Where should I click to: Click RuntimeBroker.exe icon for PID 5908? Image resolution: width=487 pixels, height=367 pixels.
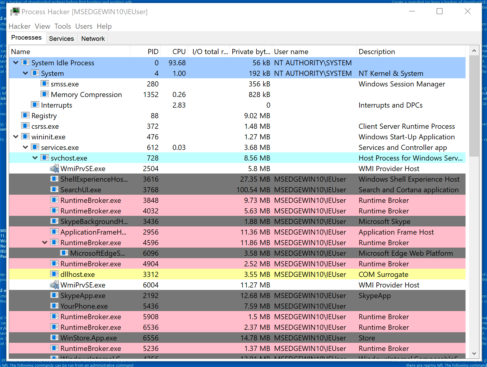click(x=54, y=316)
